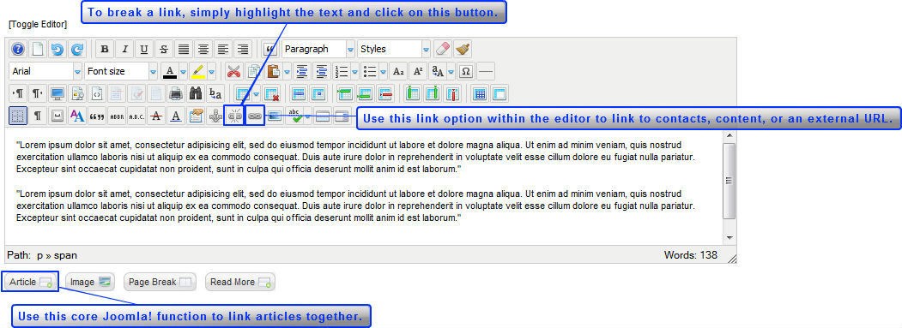Click the scrollbar down arrow
The image size is (902, 328).
coord(729,238)
